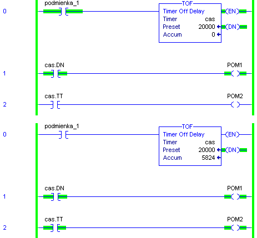This screenshot has height=238, width=257.
Task: Select energized POM2 coil in lower diagram
Action: 235,228
